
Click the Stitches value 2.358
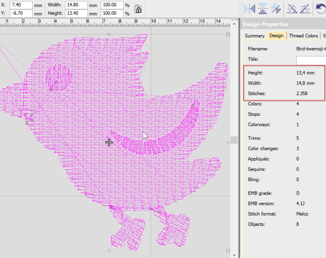(x=302, y=93)
